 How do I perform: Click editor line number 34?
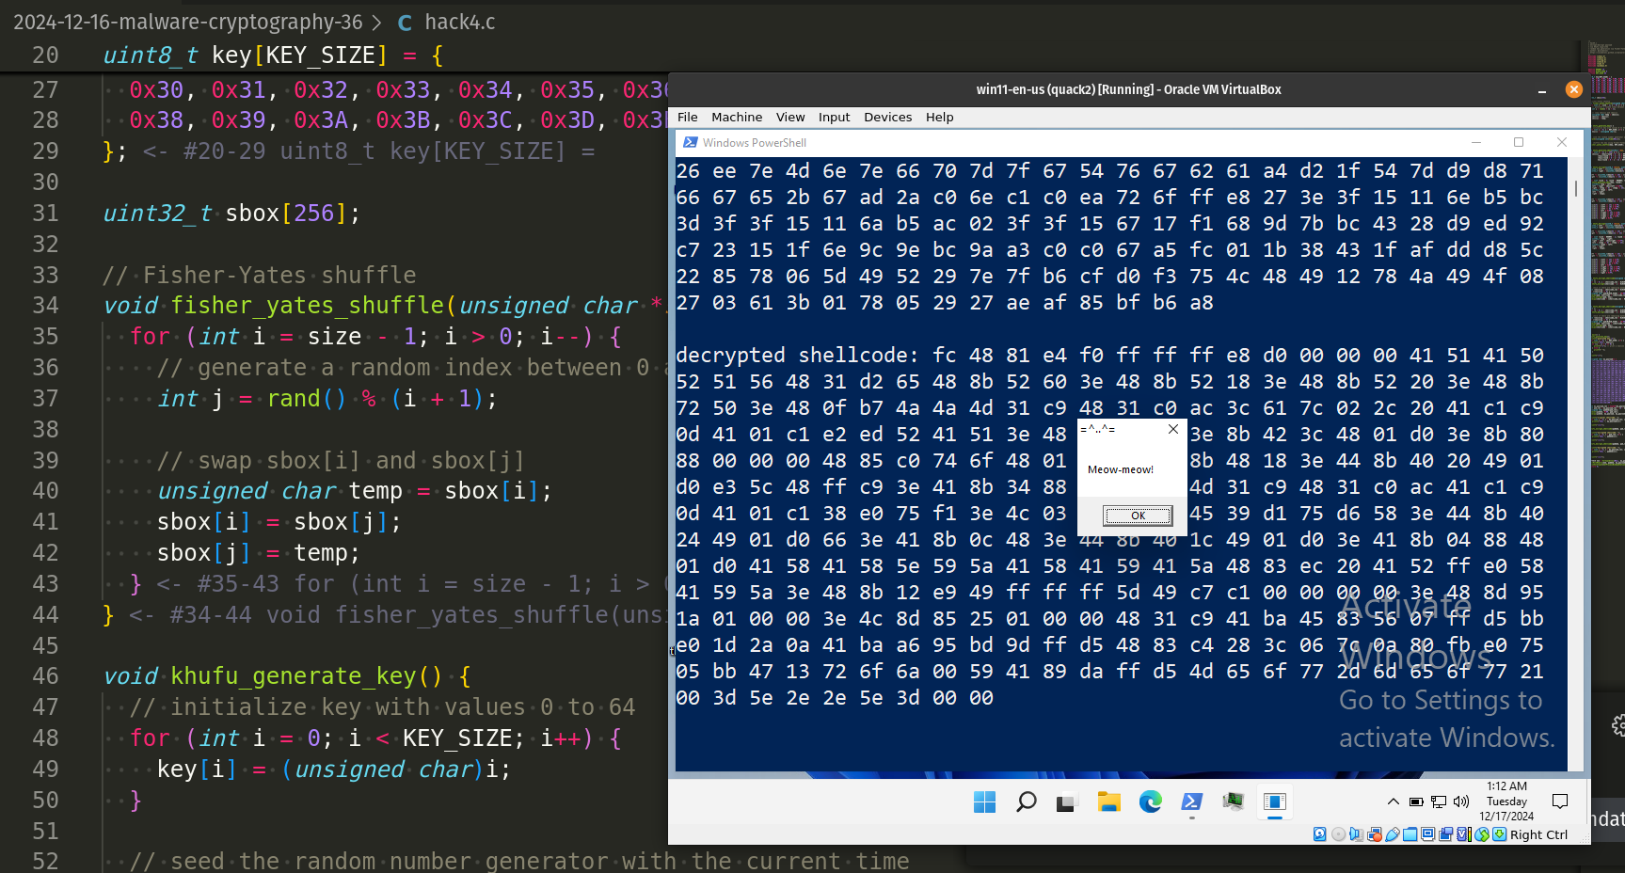[45, 305]
